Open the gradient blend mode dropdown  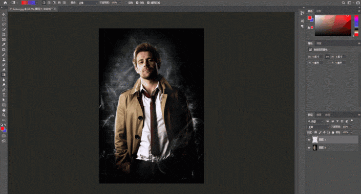pos(88,3)
